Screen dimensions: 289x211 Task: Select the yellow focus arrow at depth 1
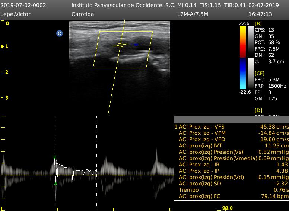click(x=3, y=46)
